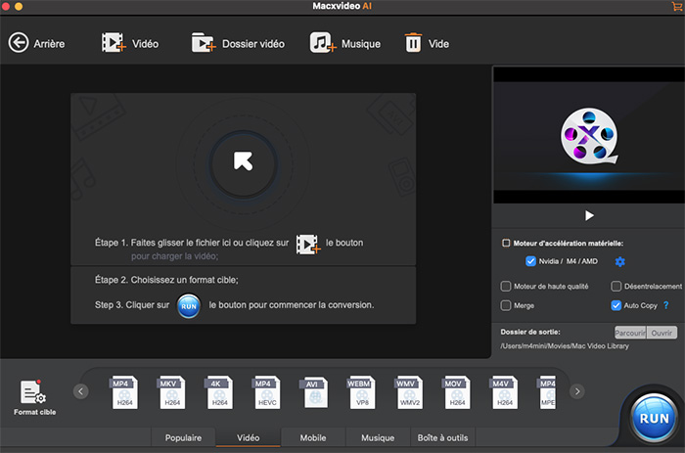Click the "Dossier de sortie:" label
This screenshot has height=453, width=685.
(530, 332)
